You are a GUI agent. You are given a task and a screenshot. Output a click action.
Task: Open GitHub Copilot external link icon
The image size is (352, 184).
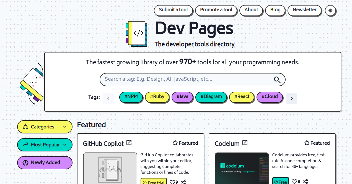(x=129, y=143)
